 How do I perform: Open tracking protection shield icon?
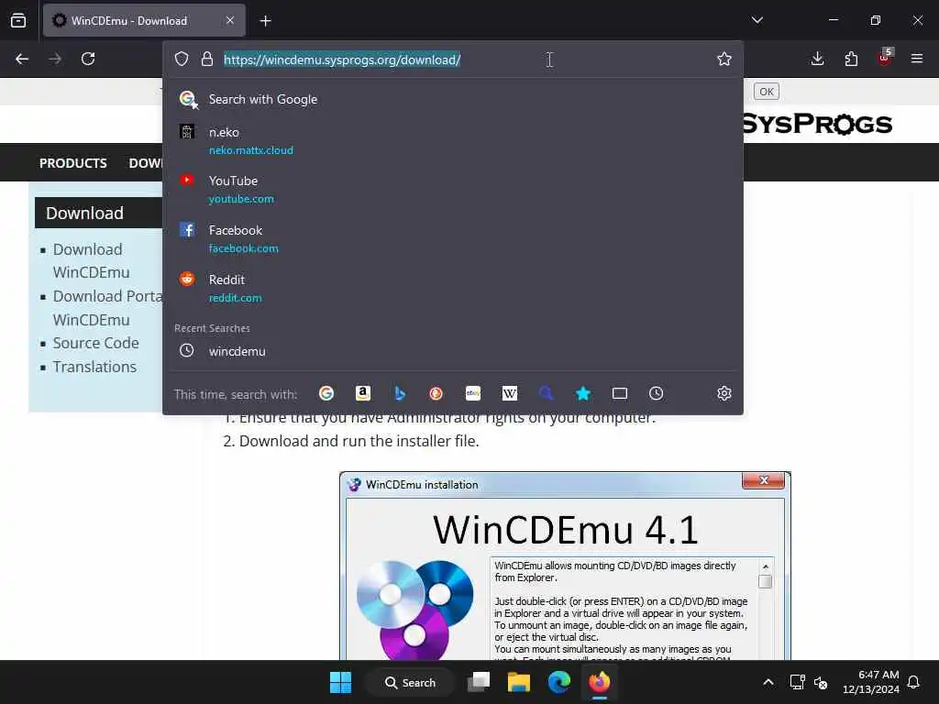click(182, 59)
